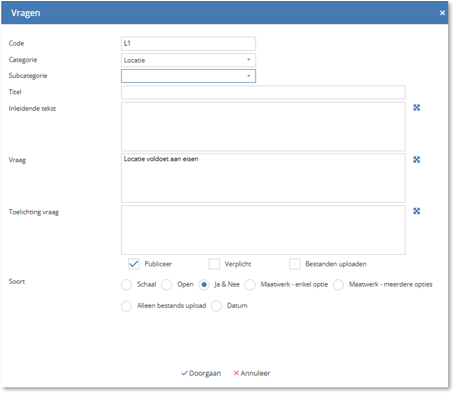Expand the Toelichting vraag editor icon
The width and height of the screenshot is (458, 402).
[x=417, y=211]
